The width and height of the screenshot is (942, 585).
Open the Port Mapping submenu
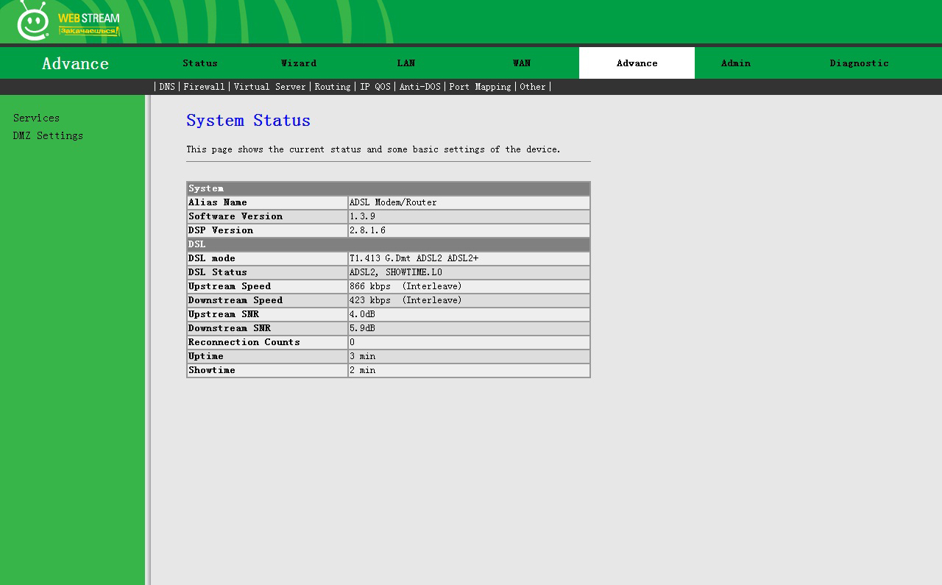[480, 87]
